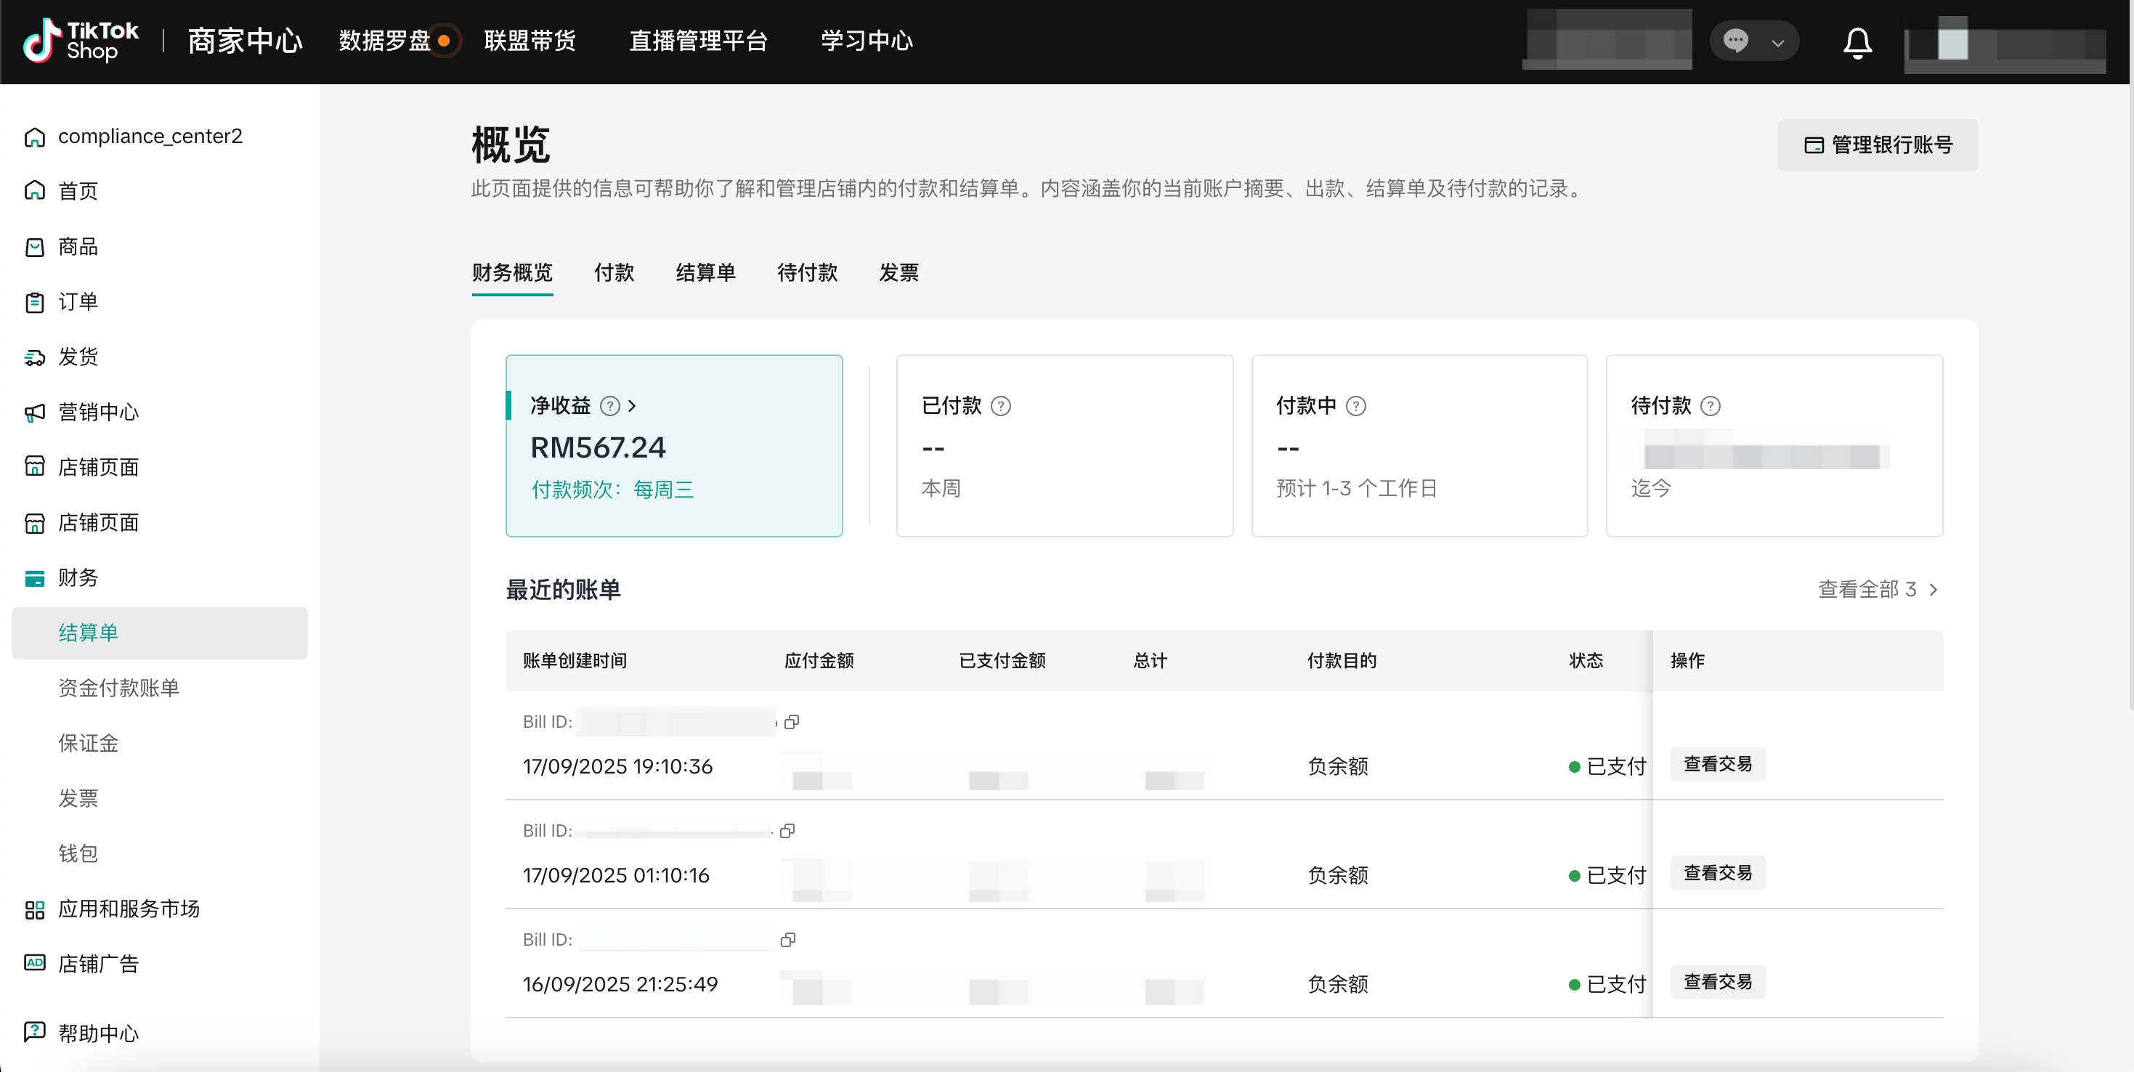
Task: Open 帮助中心 in sidebar
Action: 98,1032
